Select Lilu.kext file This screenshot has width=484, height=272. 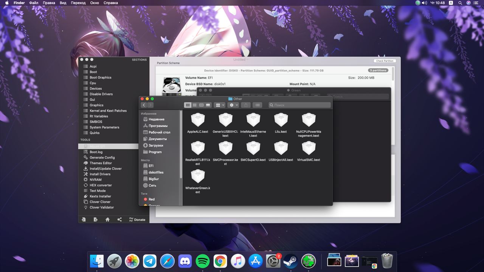pyautogui.click(x=281, y=124)
